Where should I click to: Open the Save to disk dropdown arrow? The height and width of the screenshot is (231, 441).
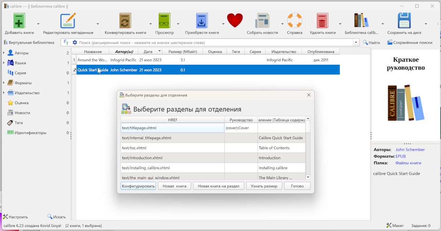[x=426, y=24]
